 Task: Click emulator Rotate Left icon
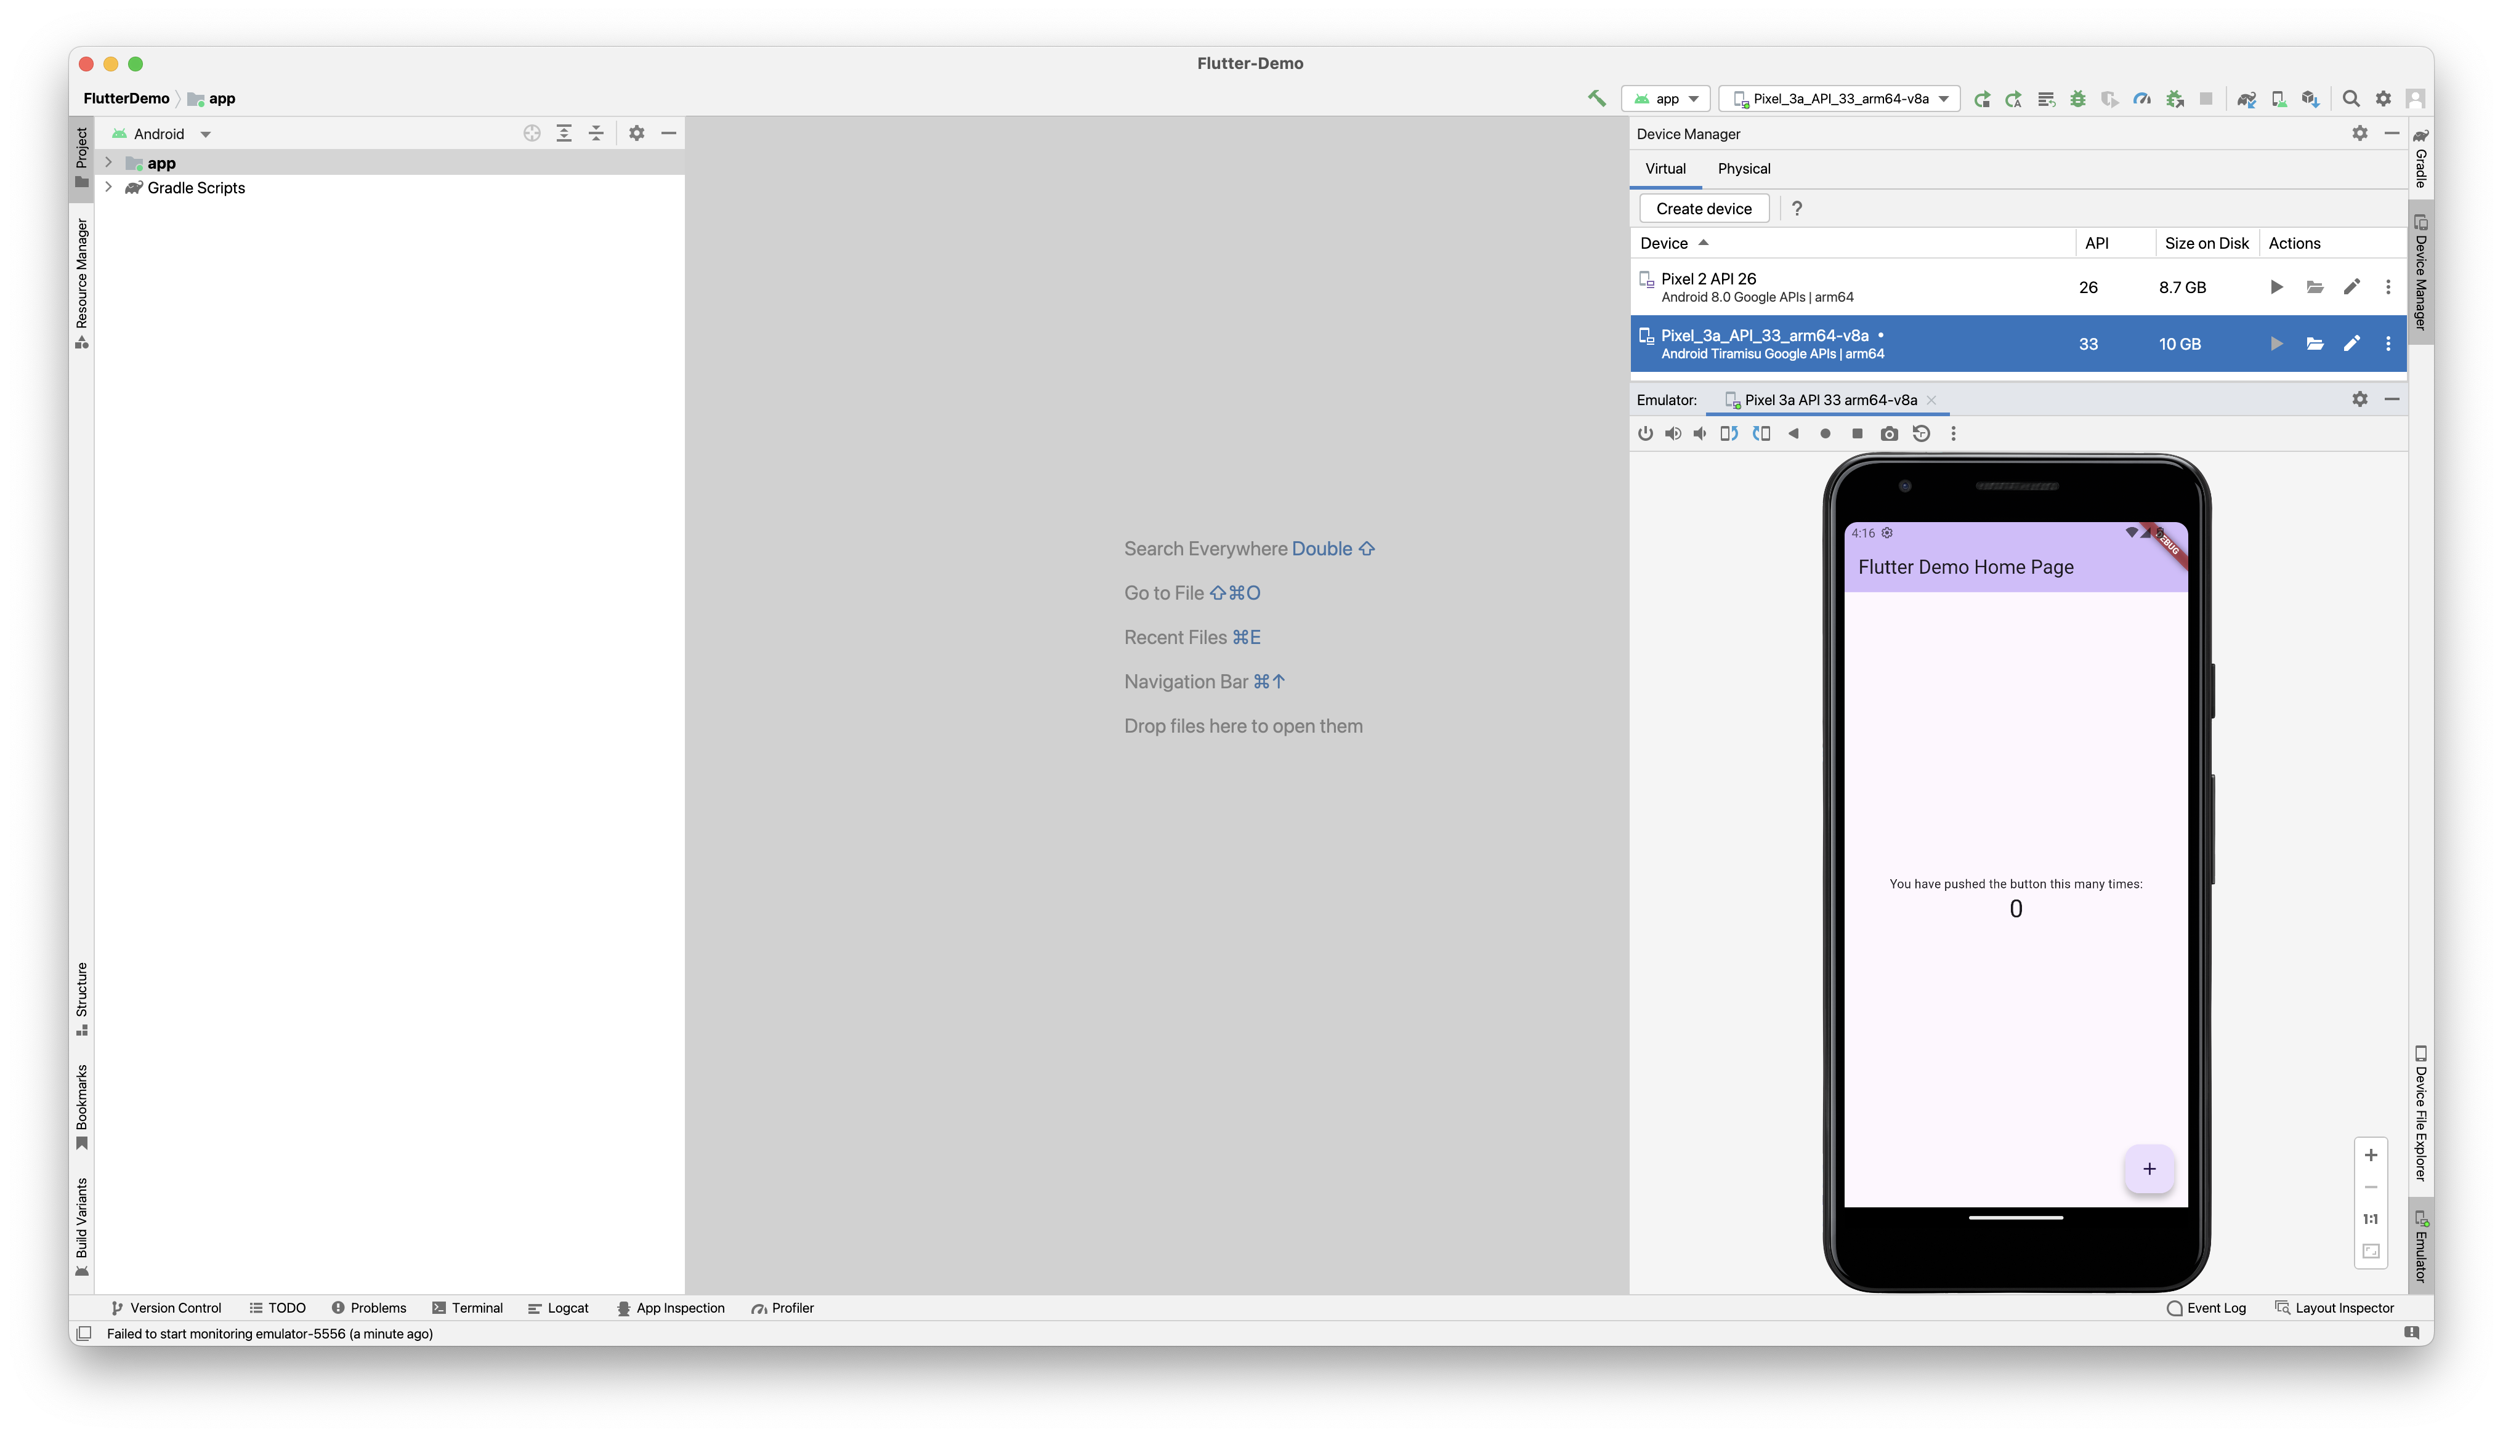tap(1728, 433)
